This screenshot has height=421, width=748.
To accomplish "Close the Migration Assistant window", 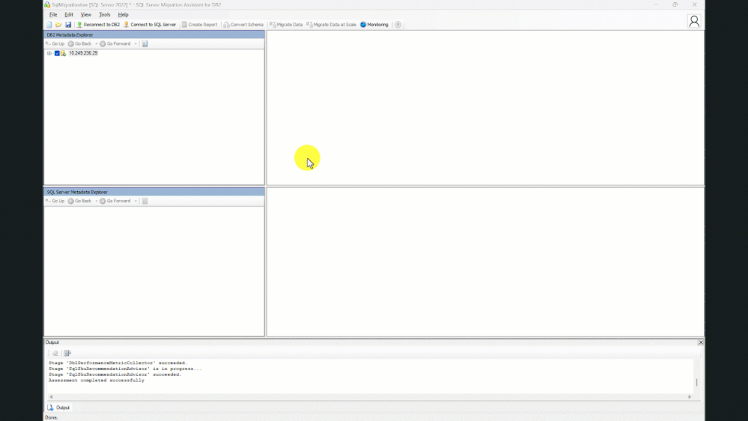I will click(694, 4).
